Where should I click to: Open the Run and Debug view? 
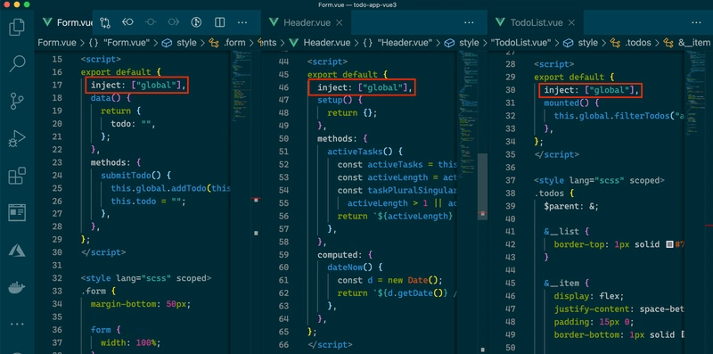click(x=17, y=138)
